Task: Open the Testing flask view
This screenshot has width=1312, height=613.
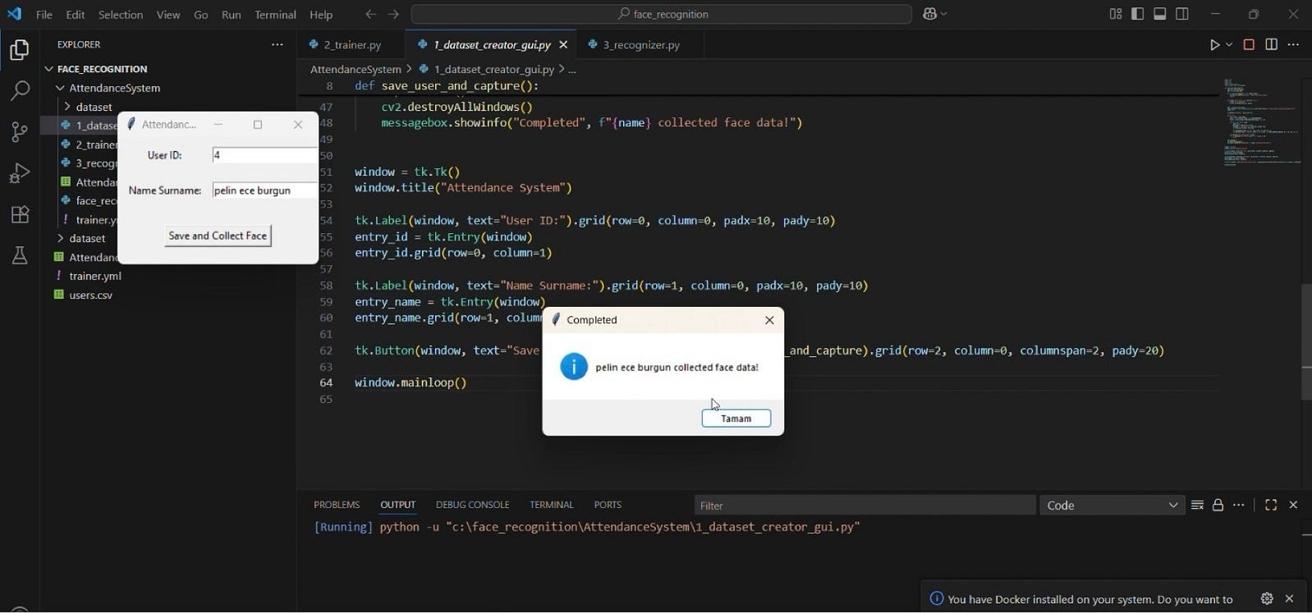Action: point(20,255)
